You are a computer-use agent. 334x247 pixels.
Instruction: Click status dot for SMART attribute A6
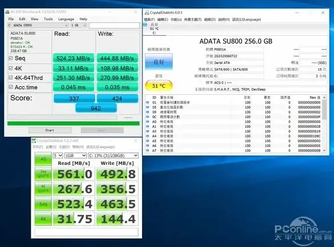148,145
